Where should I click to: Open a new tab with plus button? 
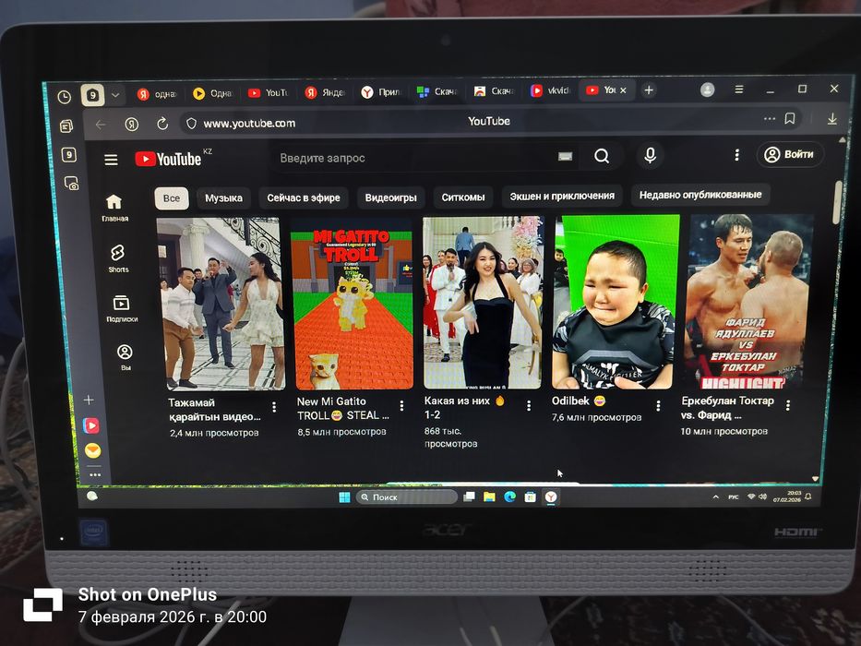coord(649,90)
